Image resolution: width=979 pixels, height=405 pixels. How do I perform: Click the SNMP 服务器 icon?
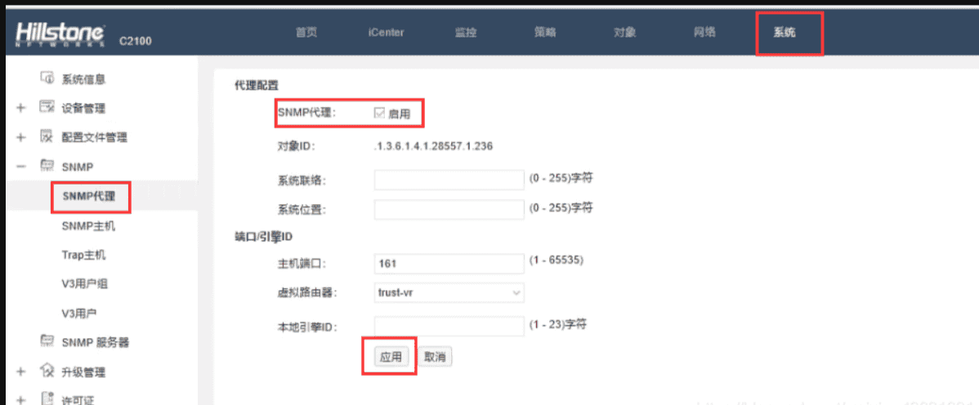47,341
